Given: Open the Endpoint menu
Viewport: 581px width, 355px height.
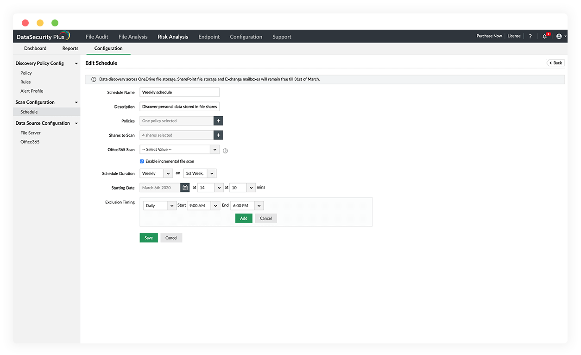Looking at the screenshot, I should (209, 37).
